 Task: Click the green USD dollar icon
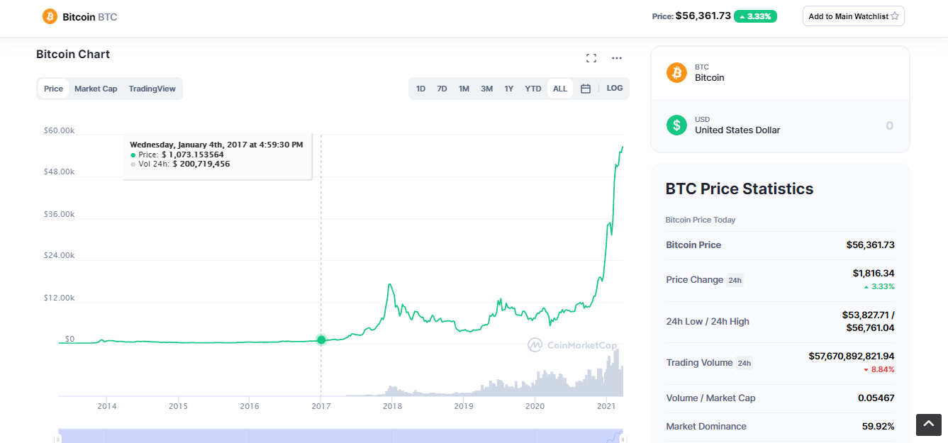pyautogui.click(x=676, y=125)
